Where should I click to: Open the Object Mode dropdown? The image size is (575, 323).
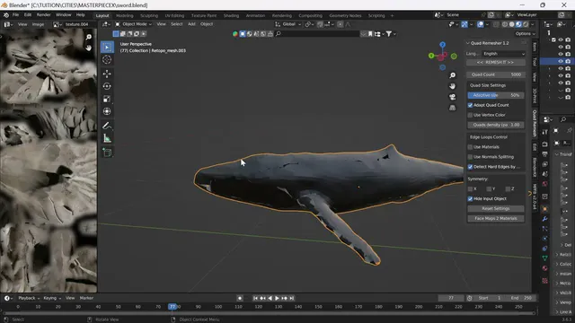tap(134, 24)
